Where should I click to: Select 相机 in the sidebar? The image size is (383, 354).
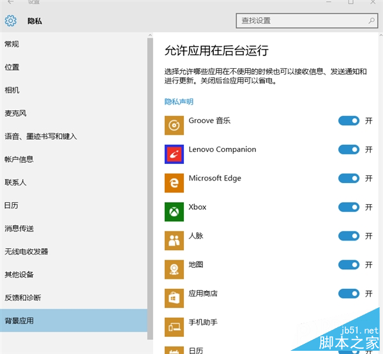point(73,90)
